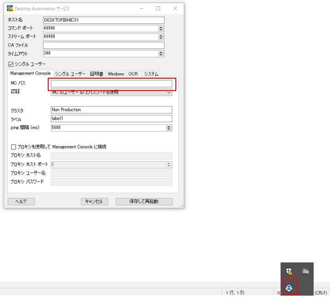Open the Windows Security shield tray icon

tap(289, 271)
